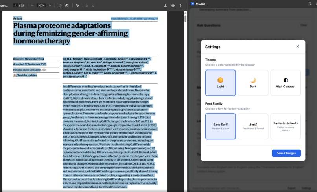Image resolution: width=317 pixels, height=192 pixels.
Task: Click the 'Article' label above title
Action: coord(18,18)
